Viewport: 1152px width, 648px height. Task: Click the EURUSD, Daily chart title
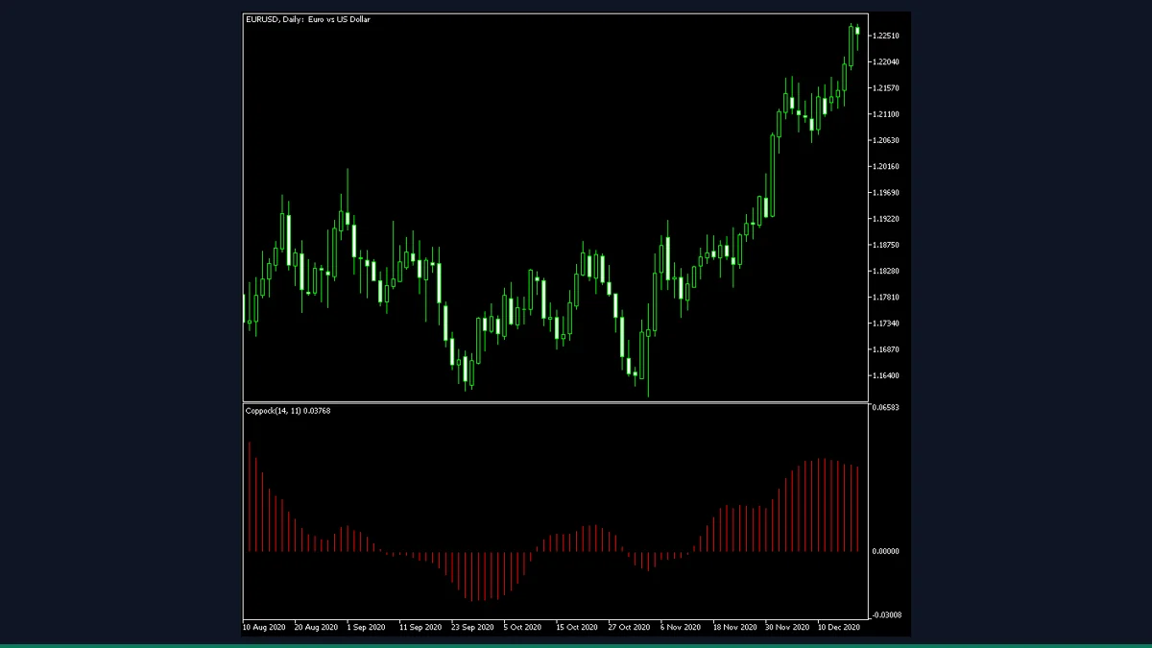pos(307,19)
